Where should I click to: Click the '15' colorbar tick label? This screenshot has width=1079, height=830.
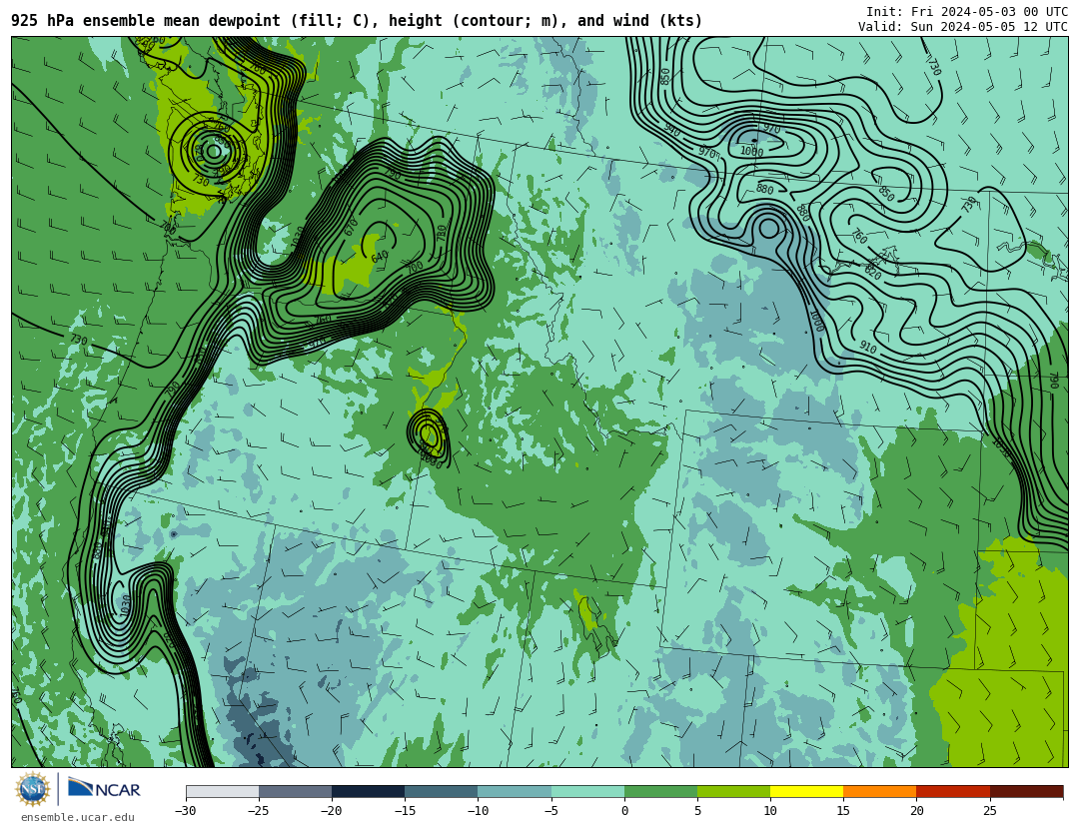843,811
